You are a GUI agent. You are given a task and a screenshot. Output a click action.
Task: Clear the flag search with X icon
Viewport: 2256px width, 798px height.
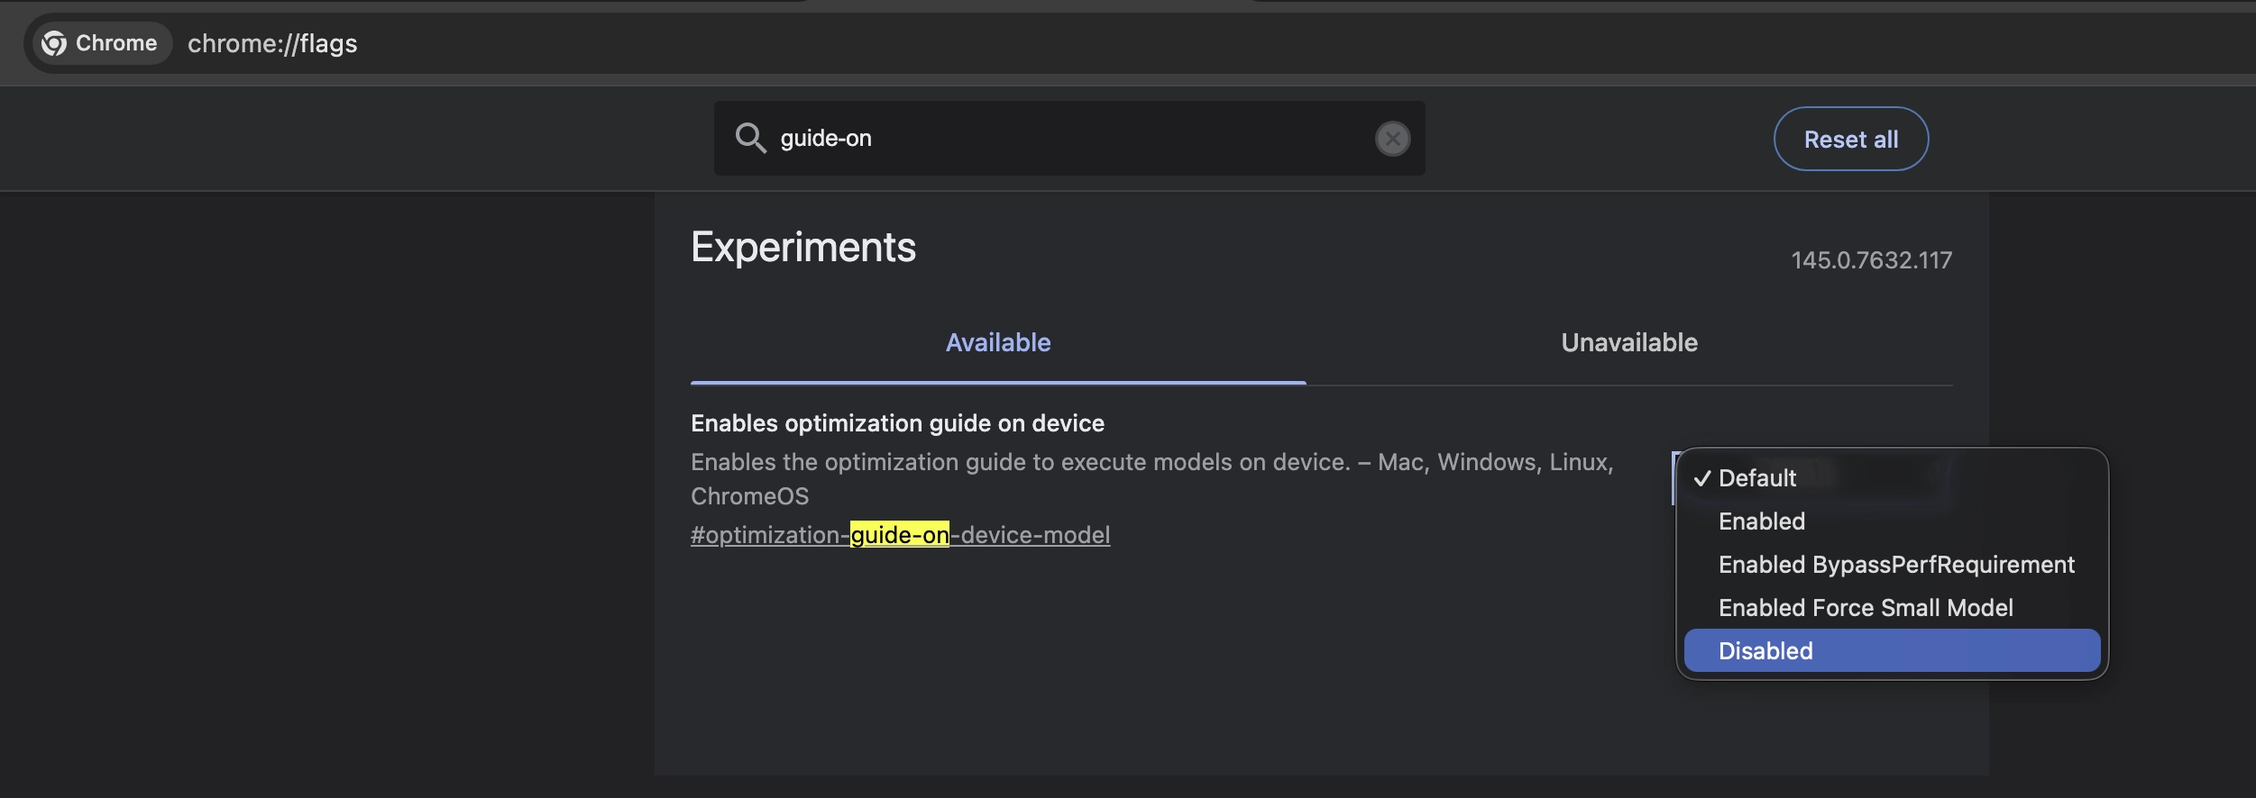[1392, 139]
